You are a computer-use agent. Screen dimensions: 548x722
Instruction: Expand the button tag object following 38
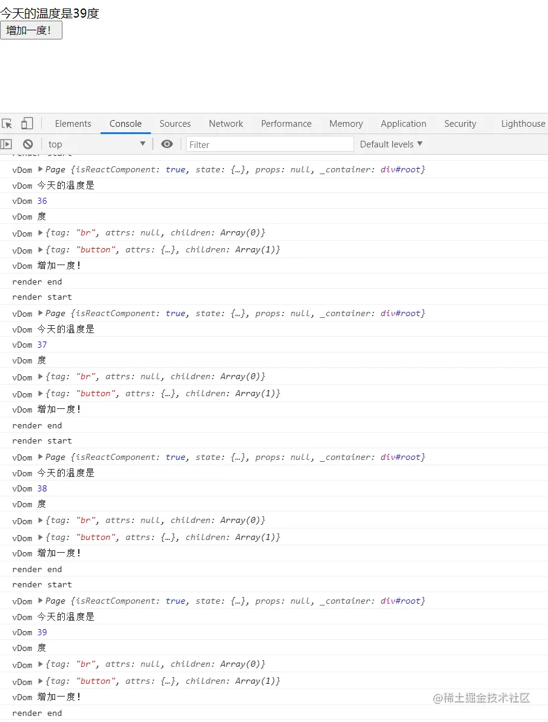[x=41, y=537]
